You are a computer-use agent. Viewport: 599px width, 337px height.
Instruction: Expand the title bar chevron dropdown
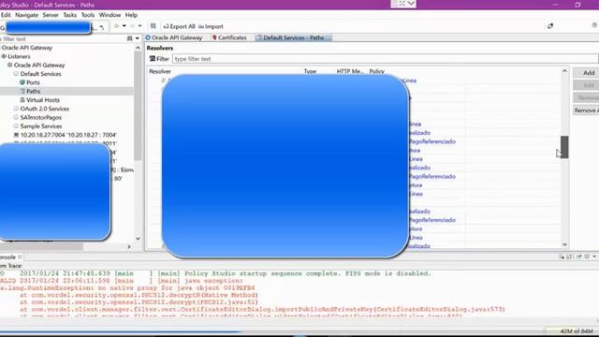coord(411,4)
